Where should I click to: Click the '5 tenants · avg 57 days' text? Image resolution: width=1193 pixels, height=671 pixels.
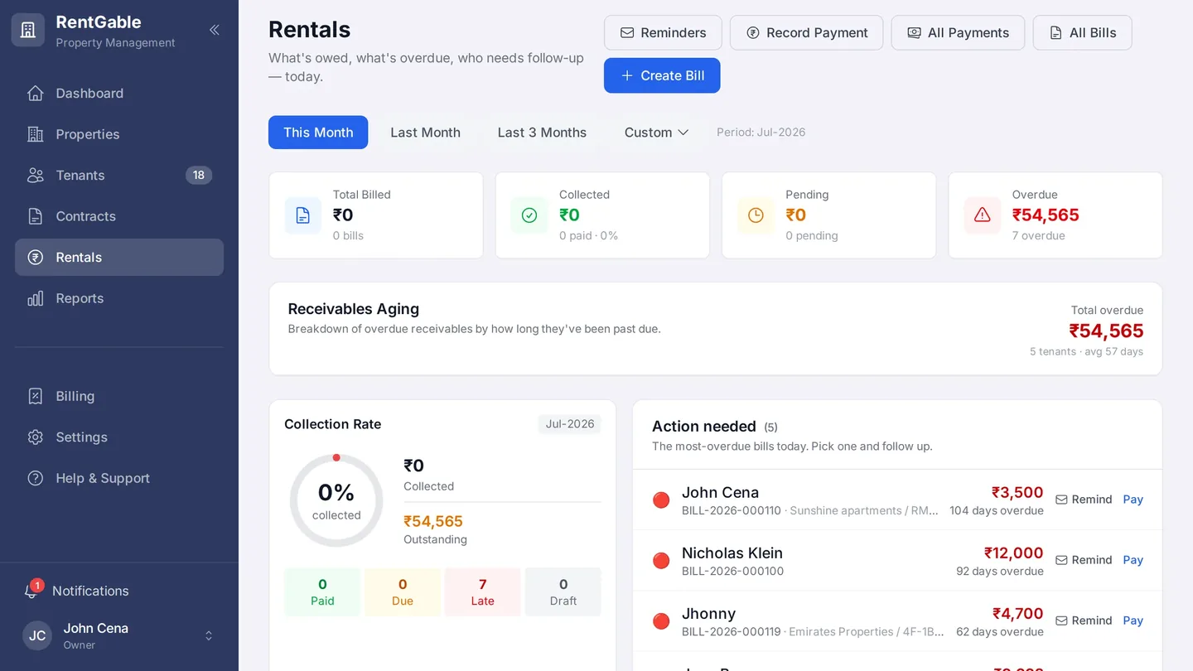[x=1086, y=351]
